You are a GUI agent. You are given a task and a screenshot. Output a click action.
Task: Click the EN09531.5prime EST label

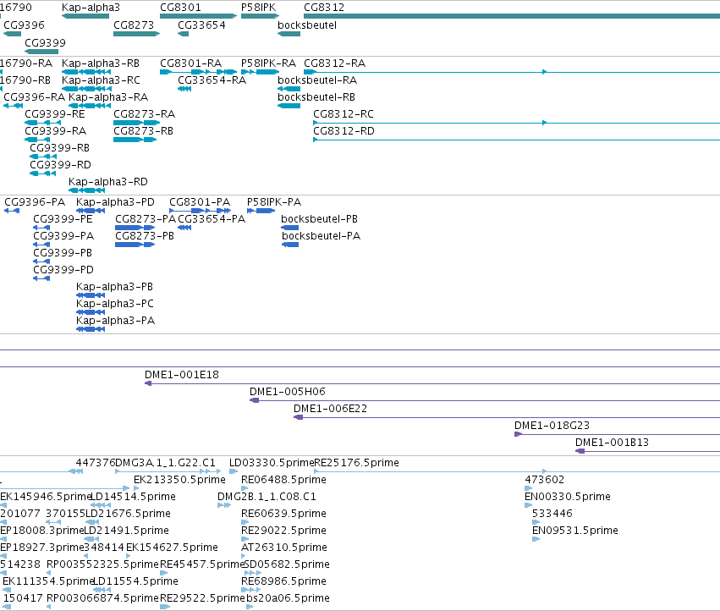coord(575,530)
